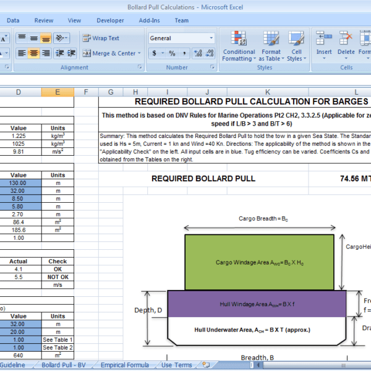Click the Decrease Decimal icon
Viewport: 371px width, 371px height.
coord(210,53)
